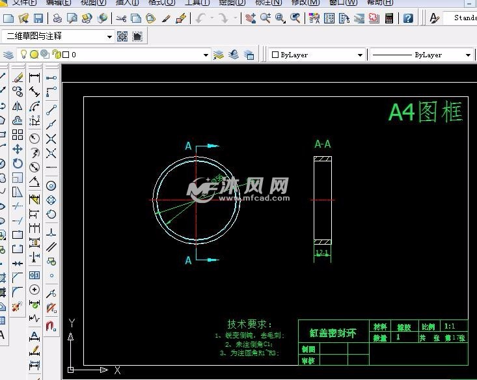The image size is (477, 380).
Task: Click the Help question mark button
Action: pos(409,18)
